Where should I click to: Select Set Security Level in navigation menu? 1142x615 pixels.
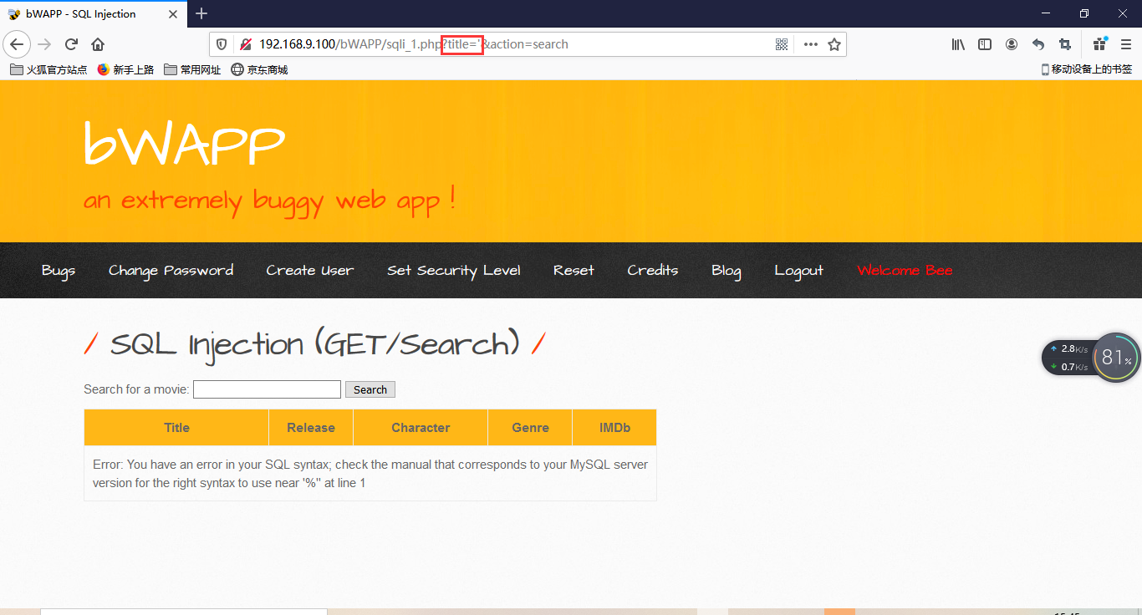[454, 270]
